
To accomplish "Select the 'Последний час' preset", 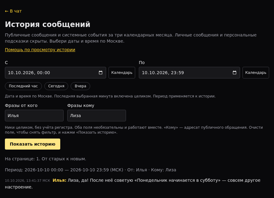I will click(x=23, y=86).
